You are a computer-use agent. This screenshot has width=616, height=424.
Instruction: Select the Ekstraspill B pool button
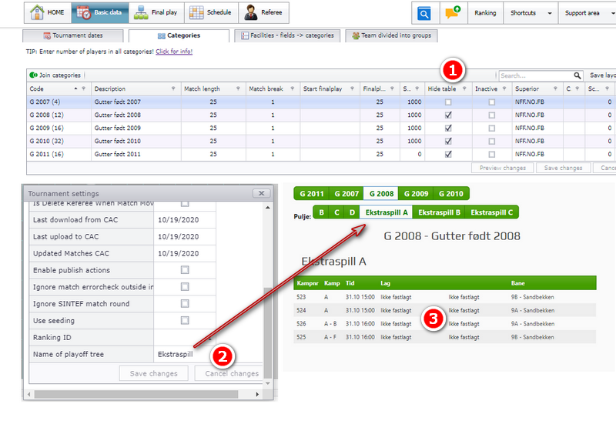tap(439, 212)
